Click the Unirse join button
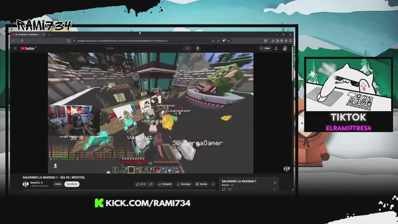Viewport: 398px width, 224px height. click(58, 184)
